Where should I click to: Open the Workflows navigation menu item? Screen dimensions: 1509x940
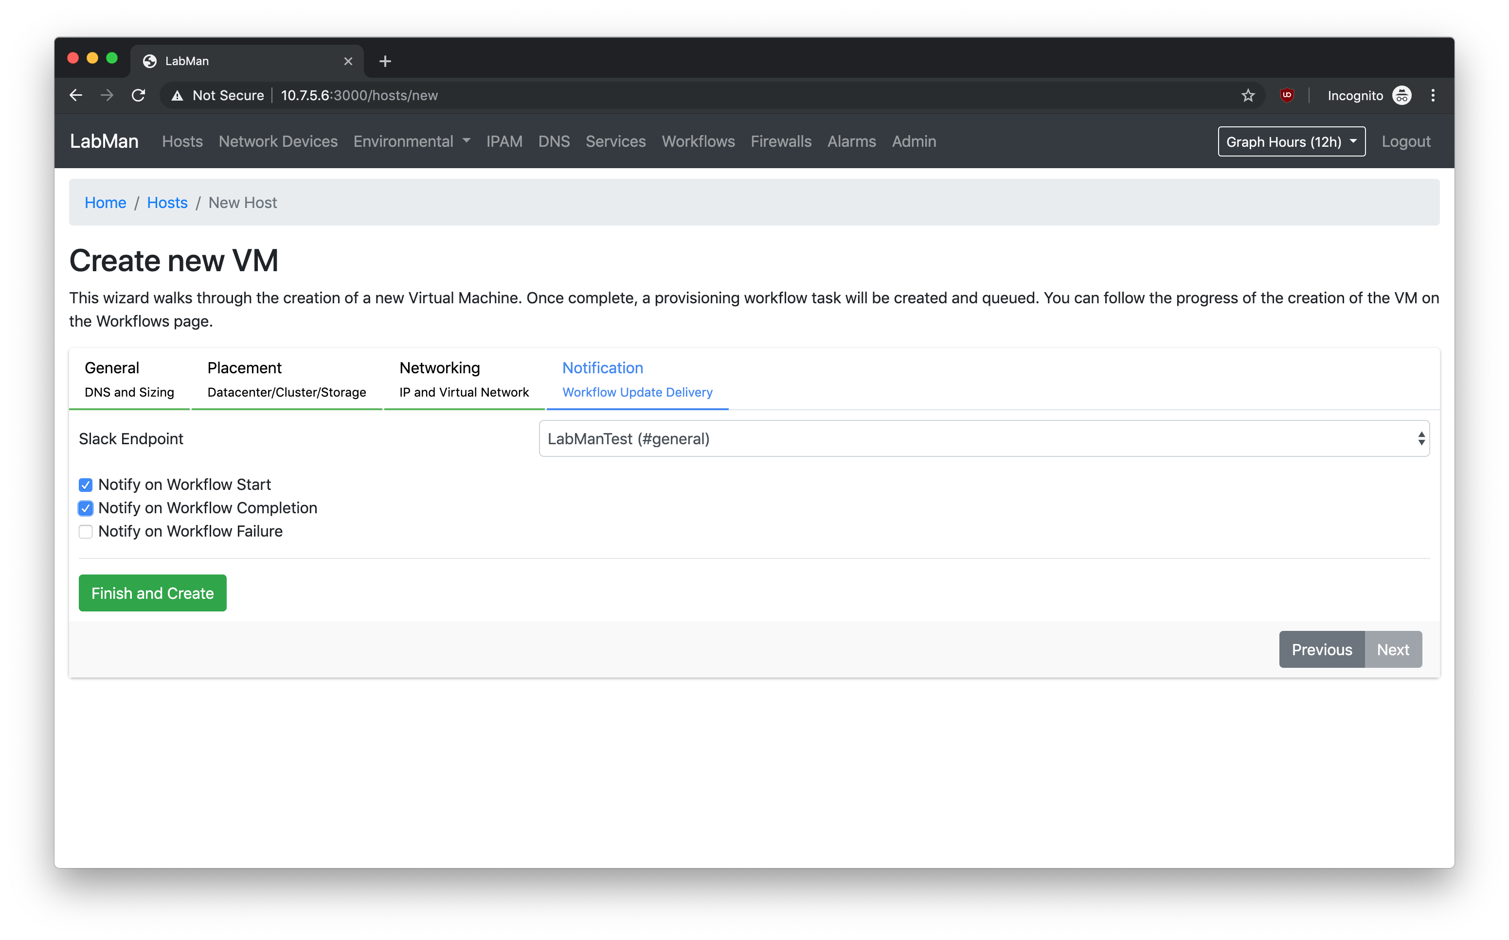pyautogui.click(x=698, y=142)
